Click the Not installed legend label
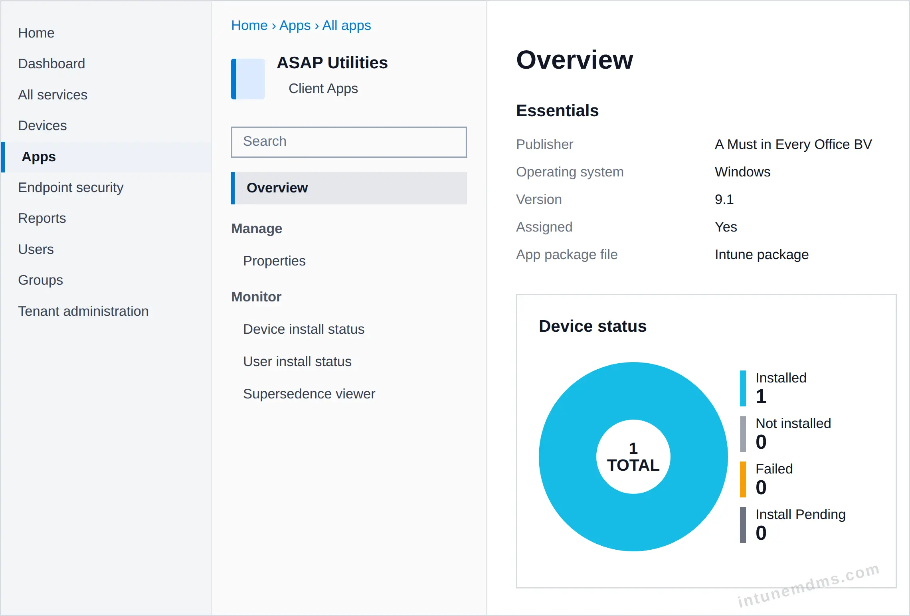The height and width of the screenshot is (616, 910). click(x=793, y=423)
